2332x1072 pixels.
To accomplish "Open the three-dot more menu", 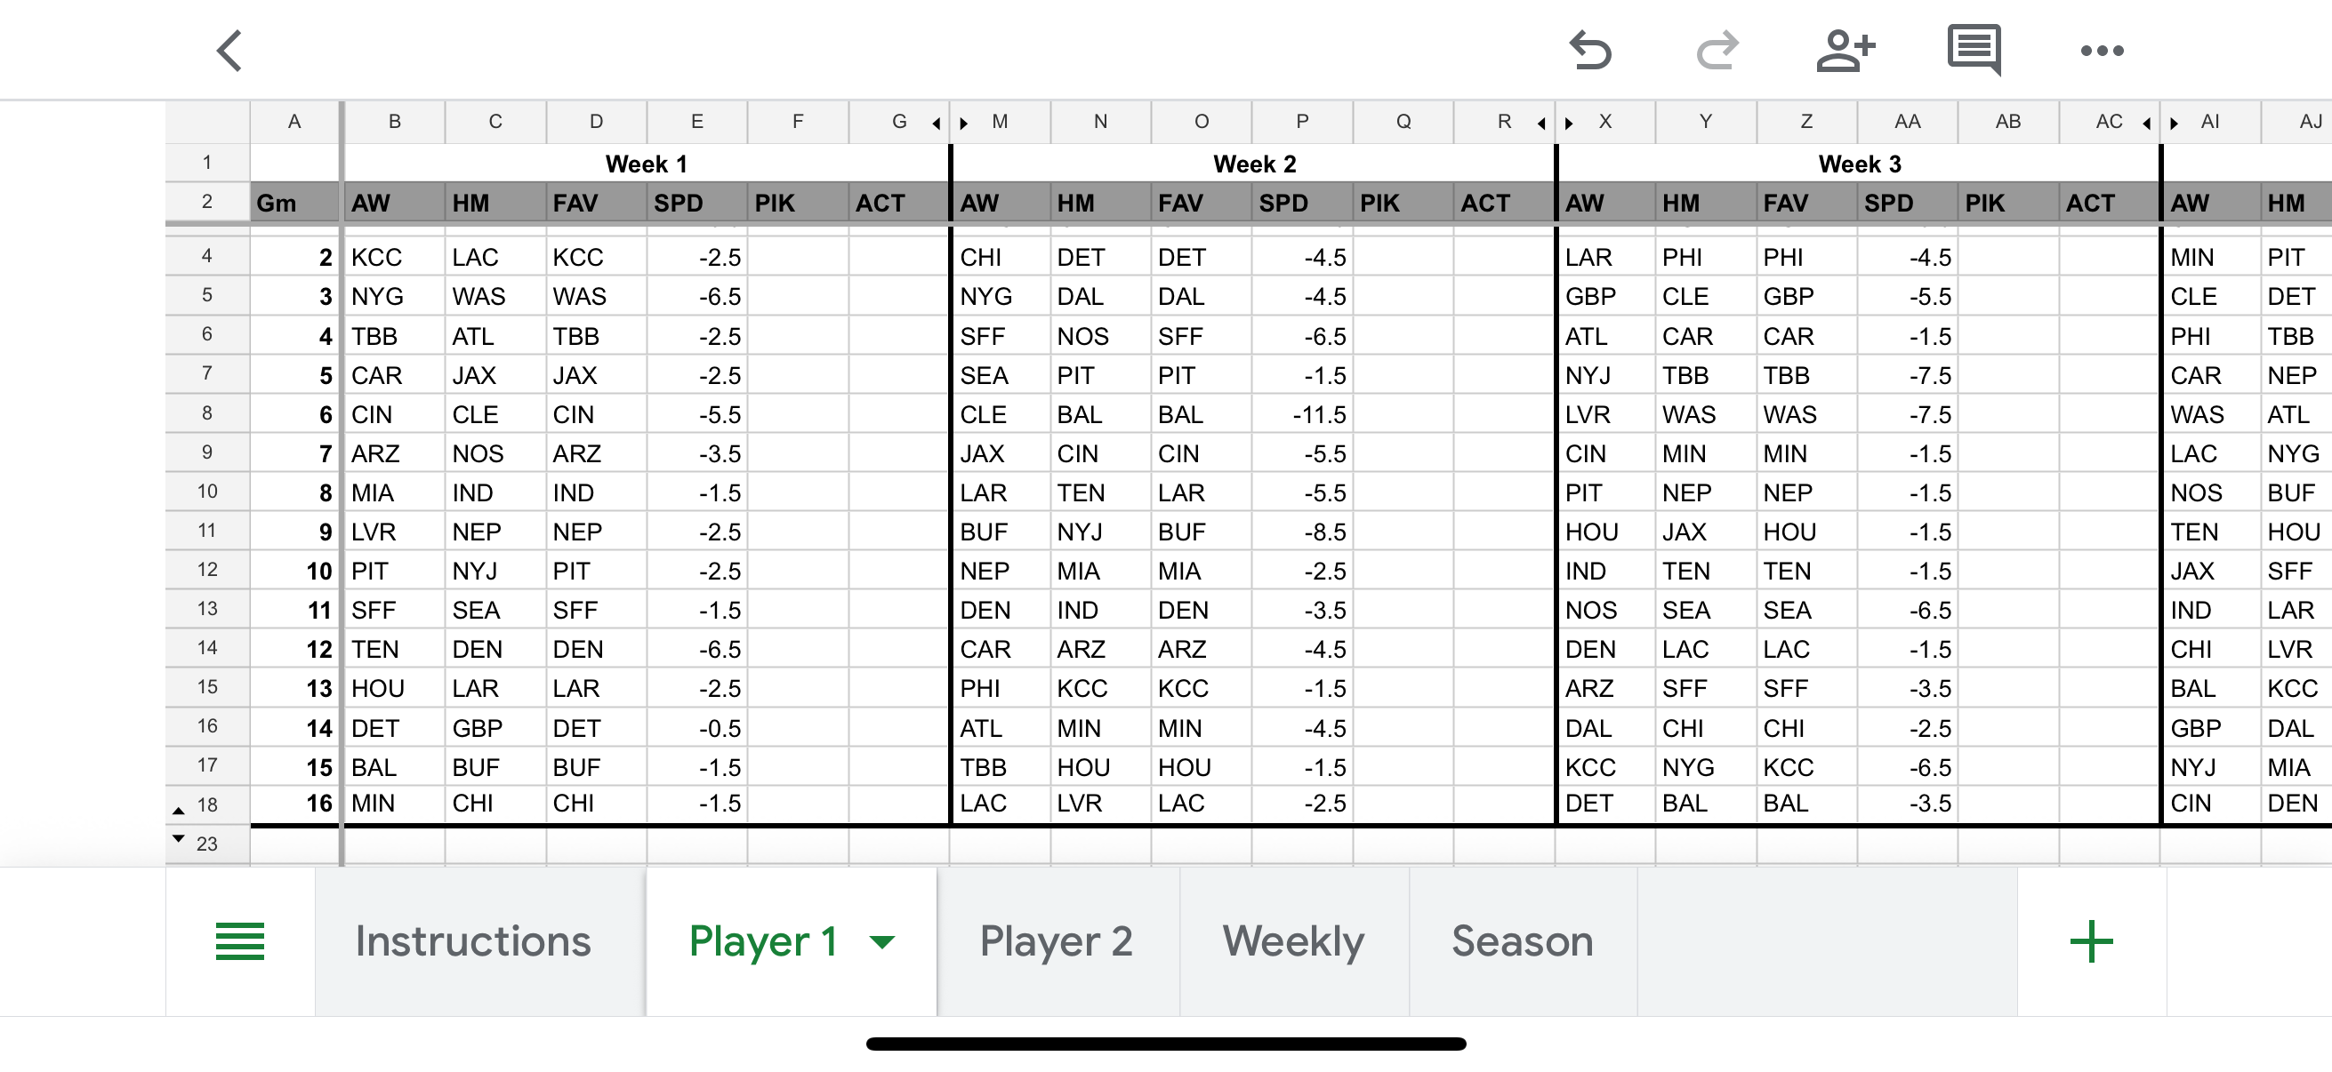I will coord(2101,51).
